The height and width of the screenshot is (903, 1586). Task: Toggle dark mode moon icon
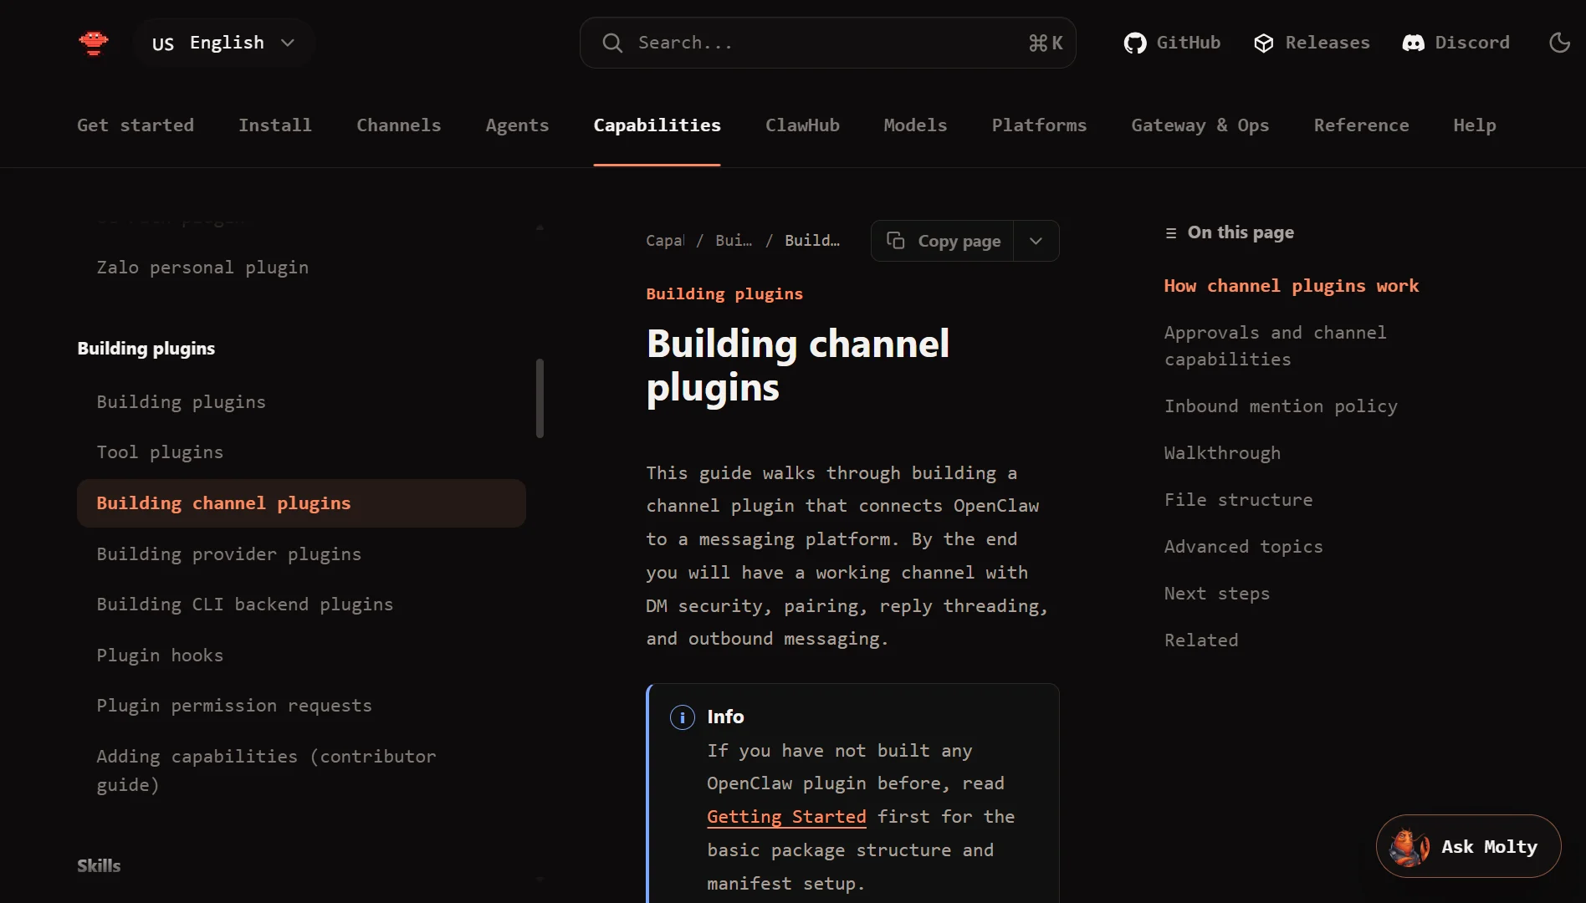coord(1560,43)
